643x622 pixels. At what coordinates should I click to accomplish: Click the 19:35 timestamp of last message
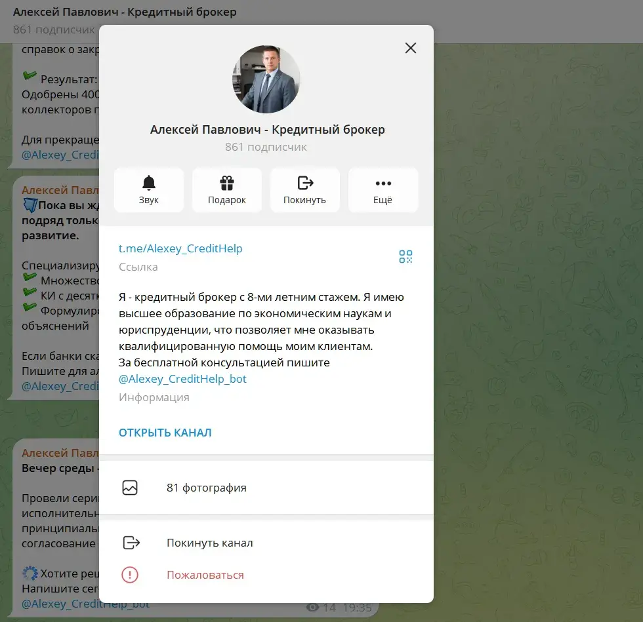357,607
